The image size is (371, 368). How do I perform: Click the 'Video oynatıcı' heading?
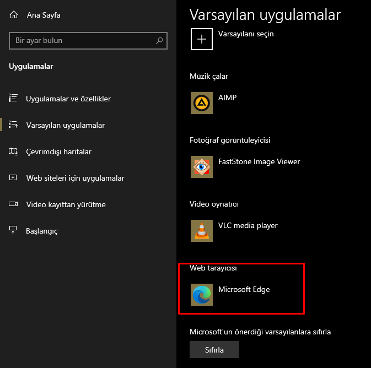[214, 204]
